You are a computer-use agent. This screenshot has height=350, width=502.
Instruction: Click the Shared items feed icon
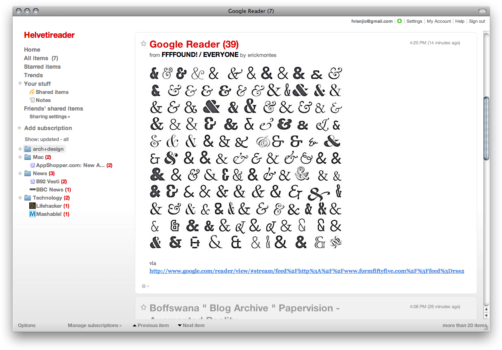click(32, 92)
